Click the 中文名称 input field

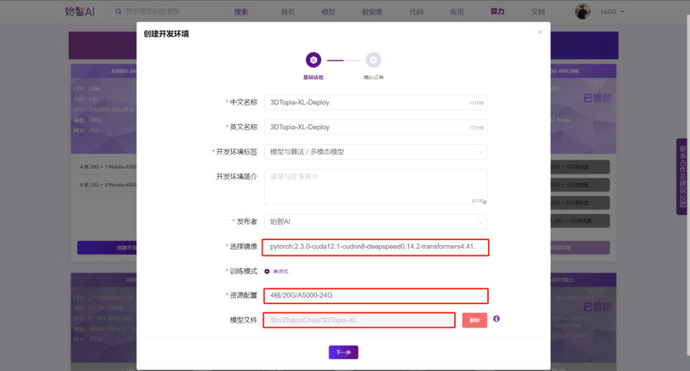(376, 103)
